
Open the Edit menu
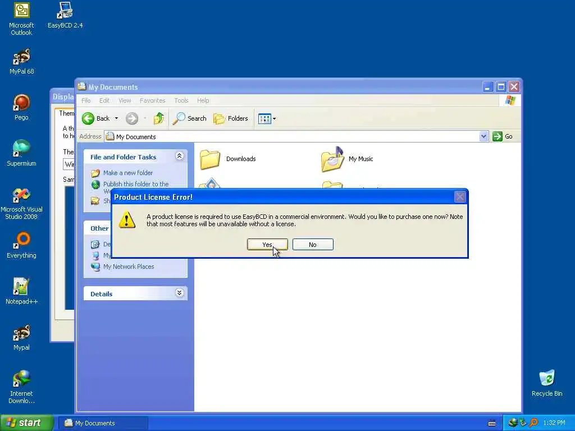(104, 100)
